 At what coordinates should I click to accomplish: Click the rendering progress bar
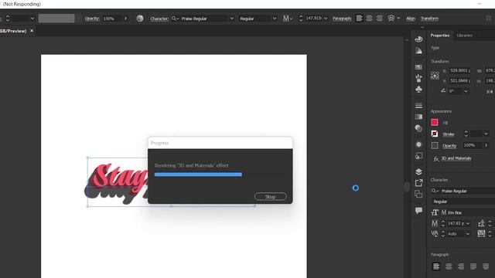(x=220, y=175)
